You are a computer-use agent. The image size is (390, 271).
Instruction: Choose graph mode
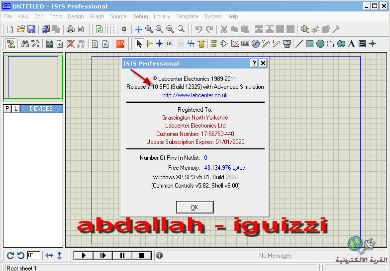[235, 44]
